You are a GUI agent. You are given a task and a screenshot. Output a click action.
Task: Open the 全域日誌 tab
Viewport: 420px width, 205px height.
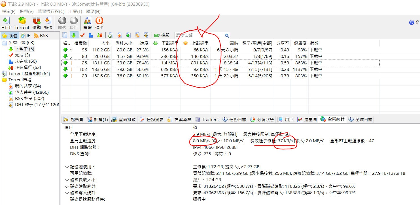pos(360,119)
